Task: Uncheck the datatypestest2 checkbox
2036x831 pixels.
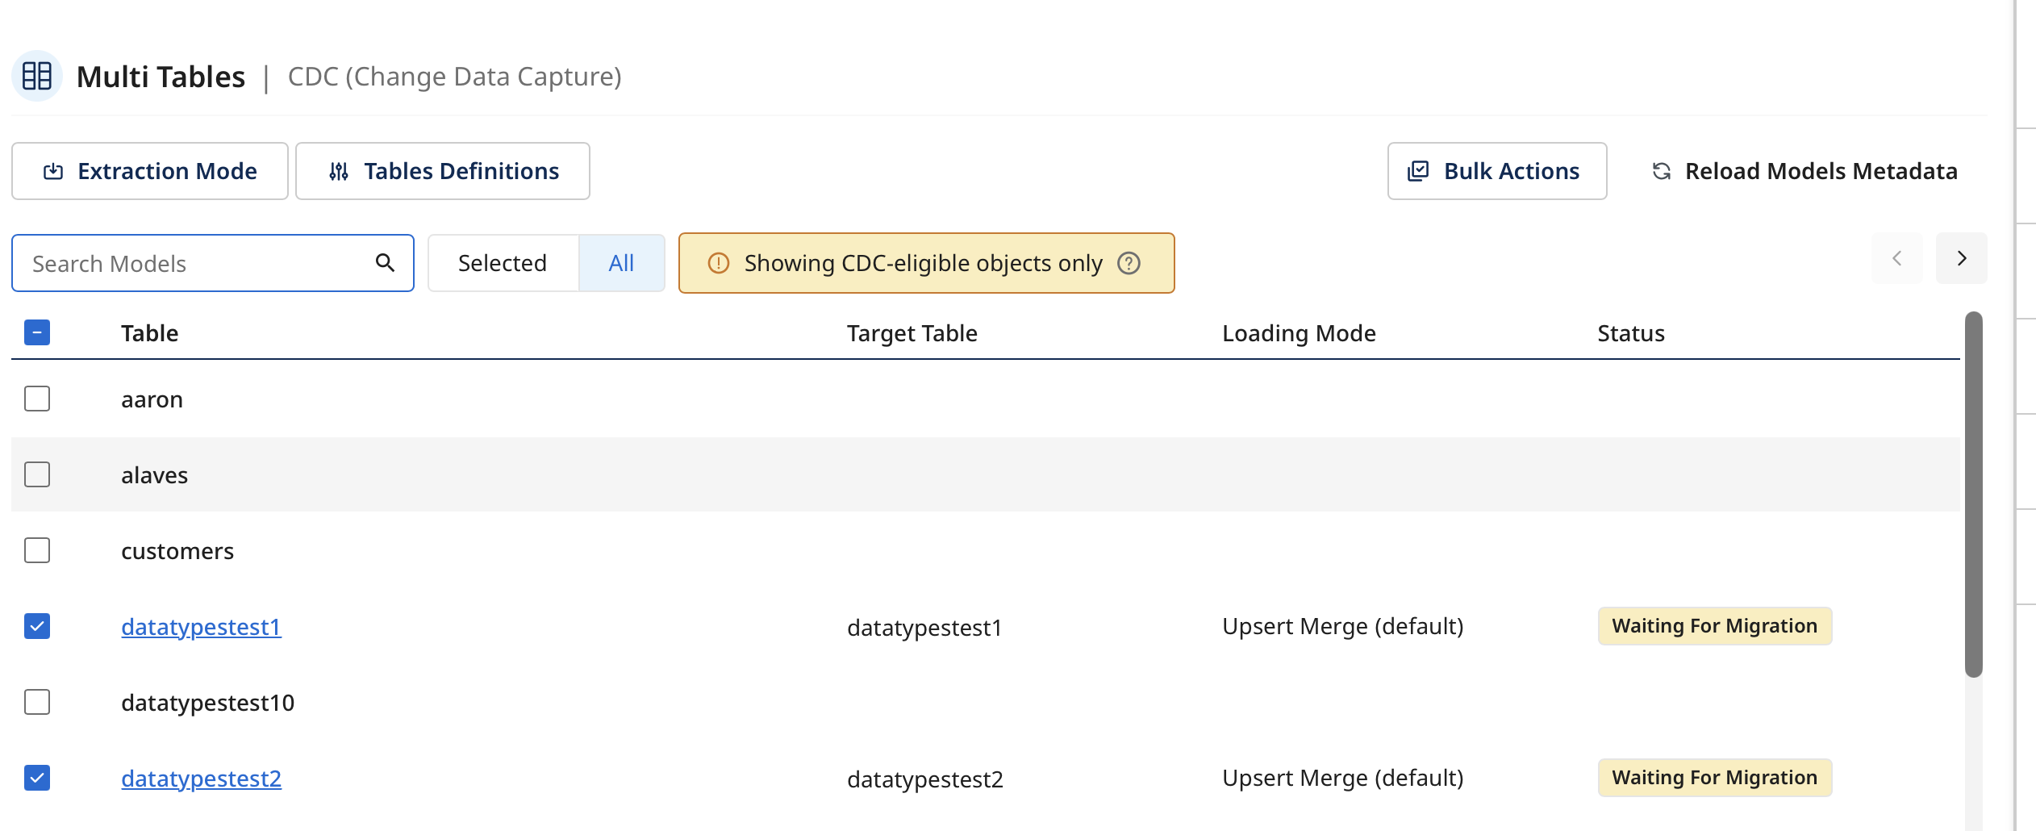Action: (x=37, y=778)
